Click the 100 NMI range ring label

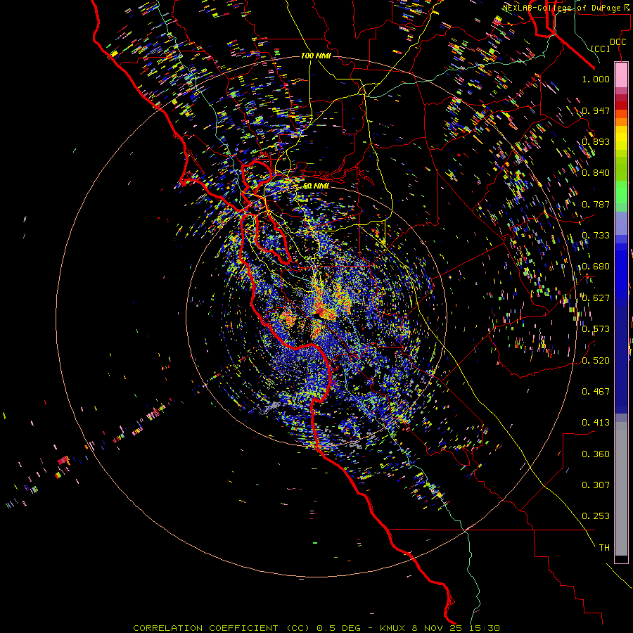tap(316, 56)
